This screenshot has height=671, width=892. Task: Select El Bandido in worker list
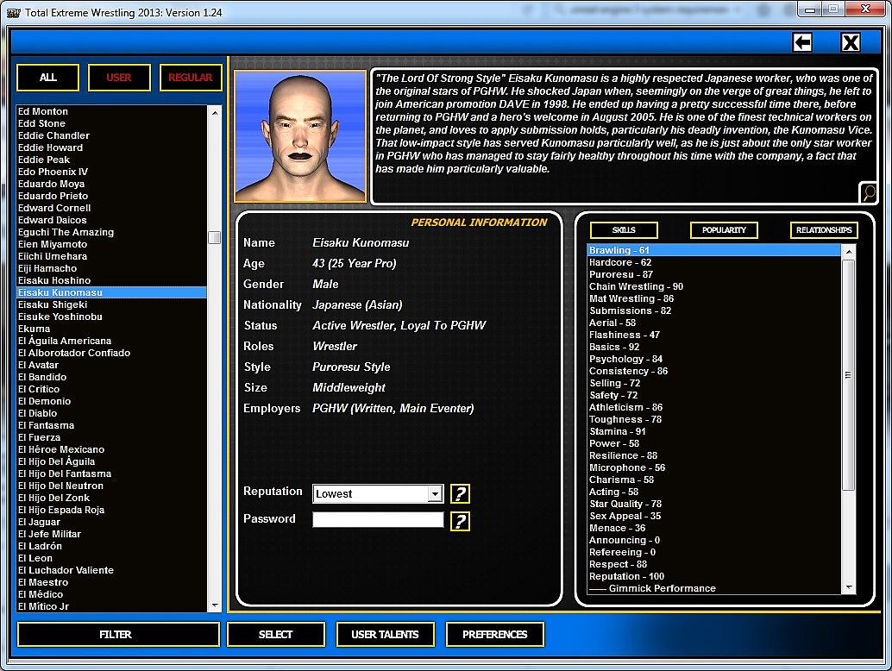[111, 377]
